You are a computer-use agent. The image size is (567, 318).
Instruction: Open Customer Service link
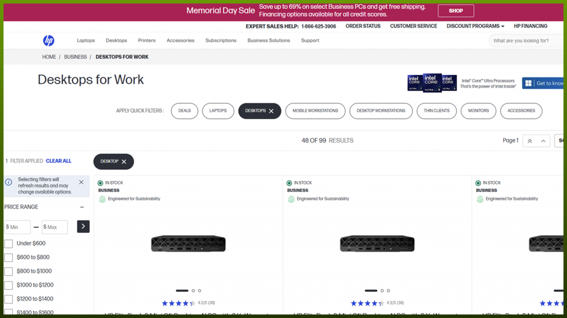413,26
